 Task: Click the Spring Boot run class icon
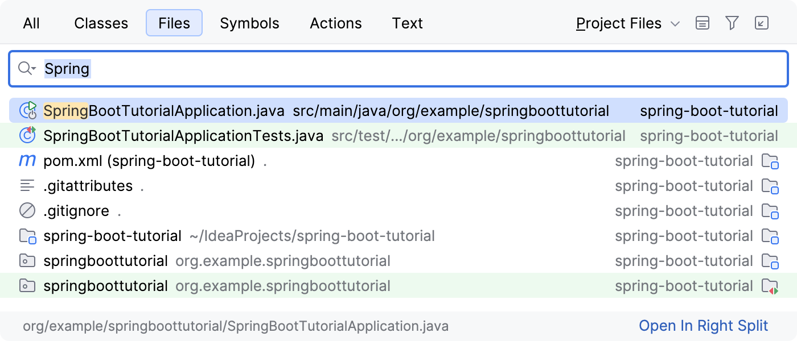27,111
